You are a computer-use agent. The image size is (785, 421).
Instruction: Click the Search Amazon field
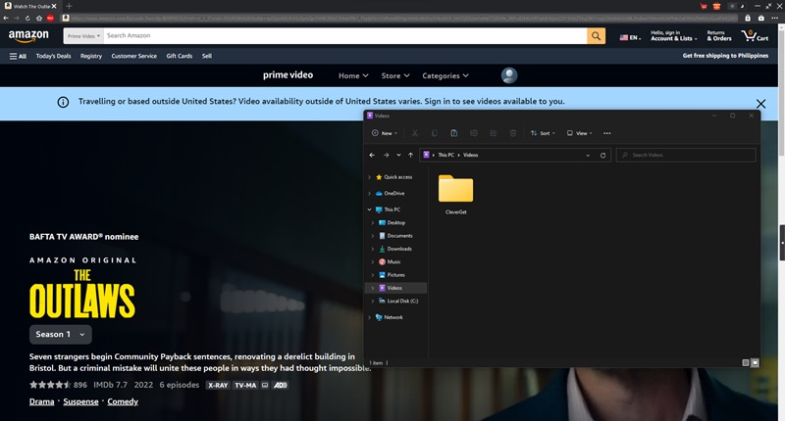coord(345,36)
